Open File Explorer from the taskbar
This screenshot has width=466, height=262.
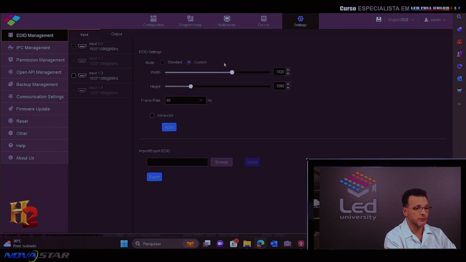[x=247, y=244]
